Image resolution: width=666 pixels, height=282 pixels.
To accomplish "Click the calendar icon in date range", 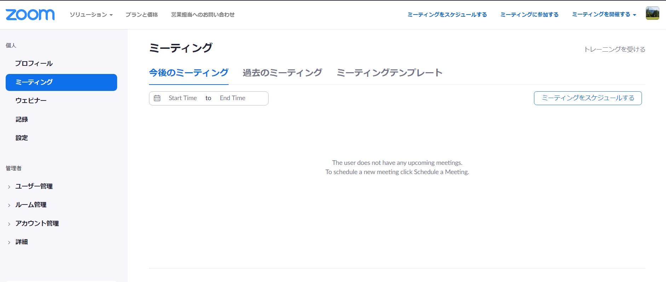I will point(157,98).
